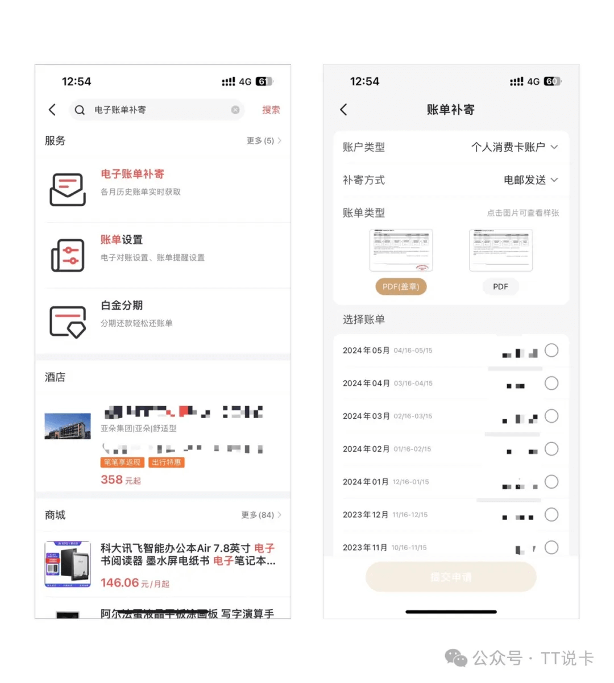This screenshot has width=614, height=683.
Task: Expand the 补寄方式 dropdown
Action: [530, 180]
